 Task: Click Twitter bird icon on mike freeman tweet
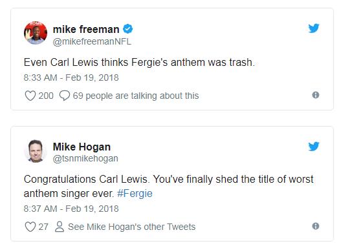pos(314,28)
